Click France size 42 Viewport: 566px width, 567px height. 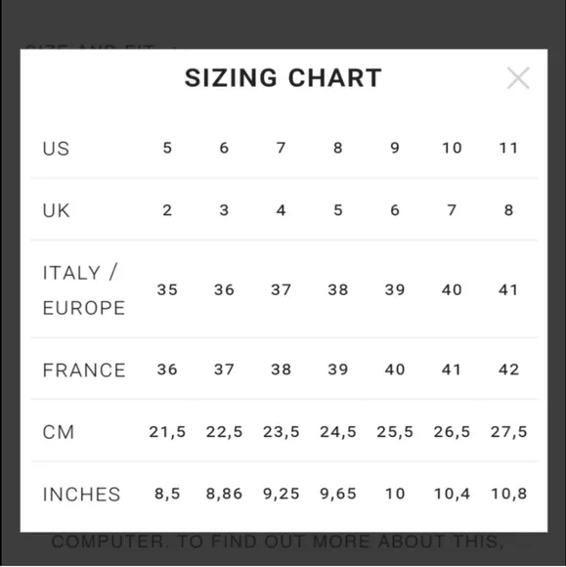coord(508,370)
